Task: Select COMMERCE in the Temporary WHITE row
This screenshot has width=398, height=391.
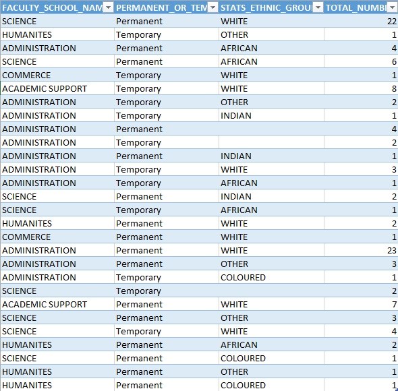Action: pyautogui.click(x=26, y=76)
